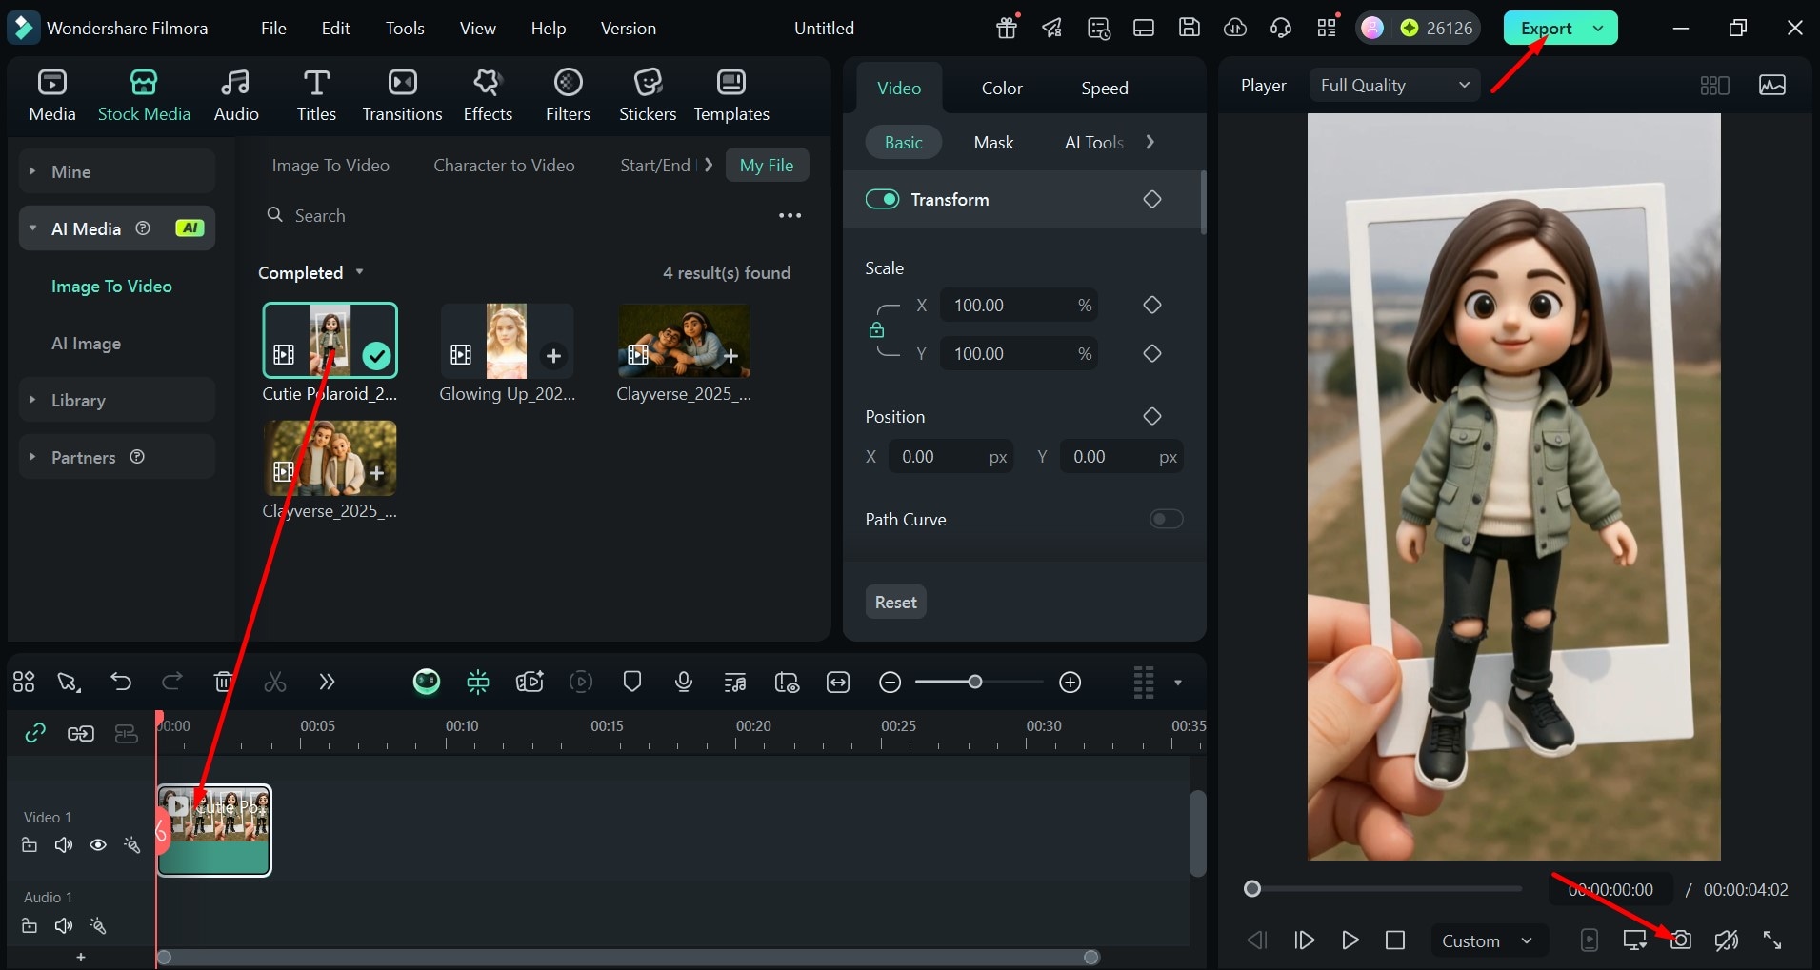
Task: Add keyframe for Position
Action: pos(1152,416)
